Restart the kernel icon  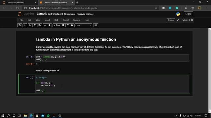pos(68,25)
